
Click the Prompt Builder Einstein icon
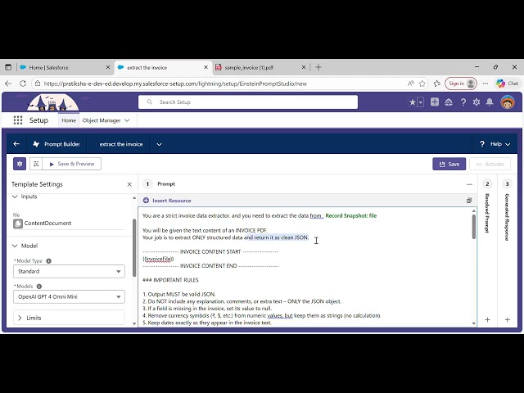[x=36, y=144]
